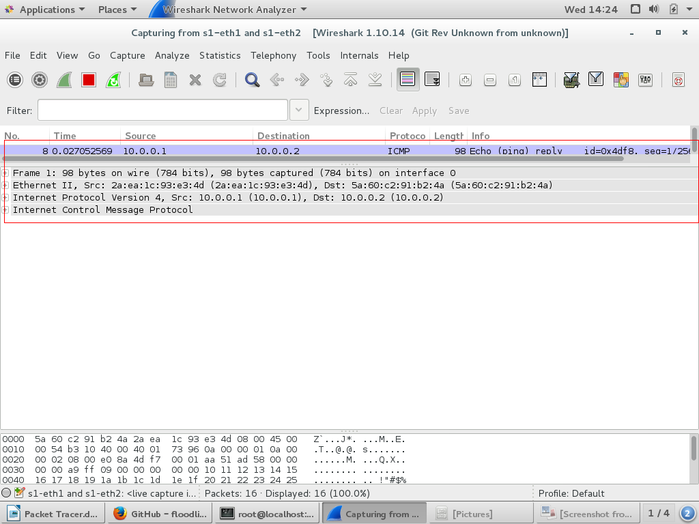699x524 pixels.
Task: Reset zoom to normal size
Action: click(515, 80)
